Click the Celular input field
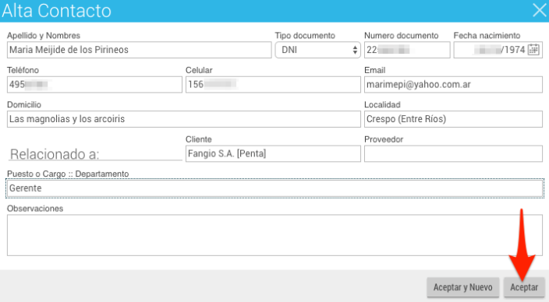The height and width of the screenshot is (302, 549). pyautogui.click(x=273, y=85)
